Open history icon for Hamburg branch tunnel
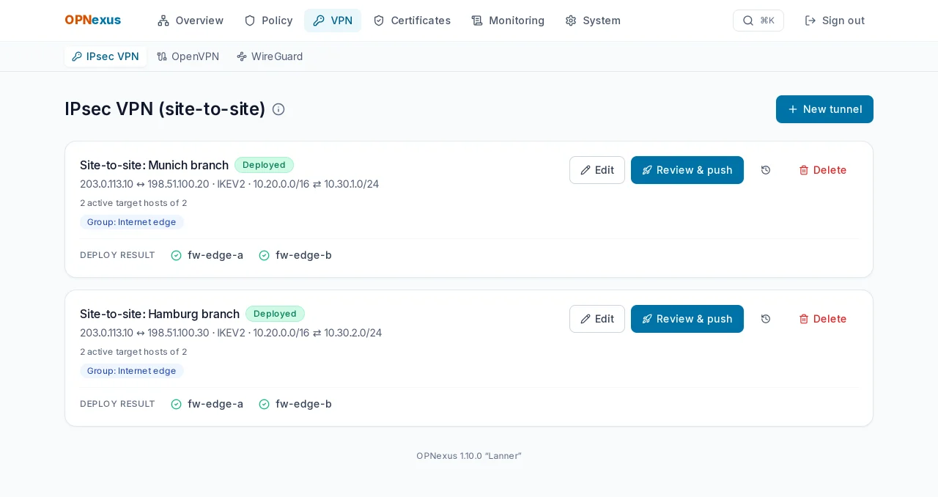Viewport: 938px width, 497px height. click(766, 319)
